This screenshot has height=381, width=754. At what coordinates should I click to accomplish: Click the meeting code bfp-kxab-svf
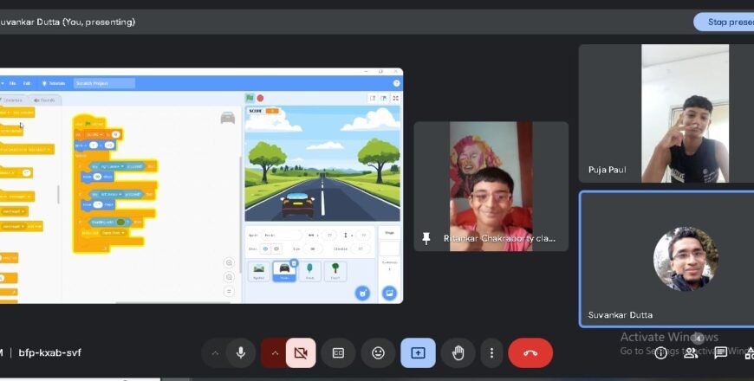pyautogui.click(x=49, y=352)
